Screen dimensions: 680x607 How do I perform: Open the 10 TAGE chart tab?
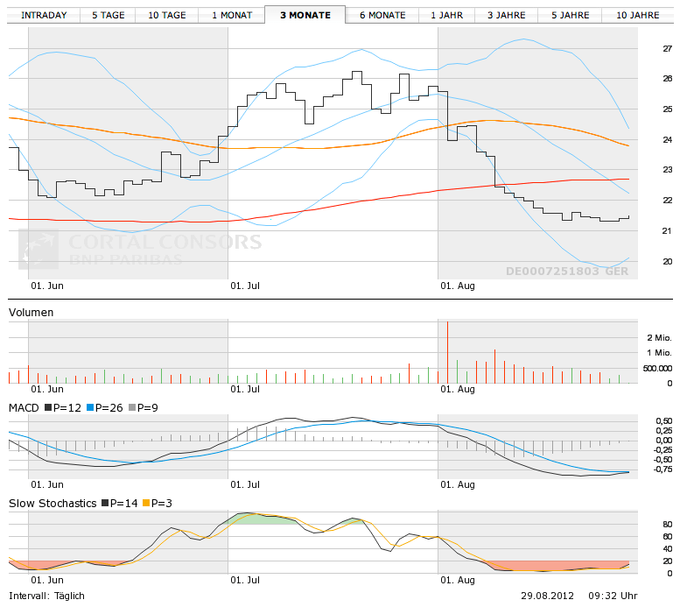point(166,15)
